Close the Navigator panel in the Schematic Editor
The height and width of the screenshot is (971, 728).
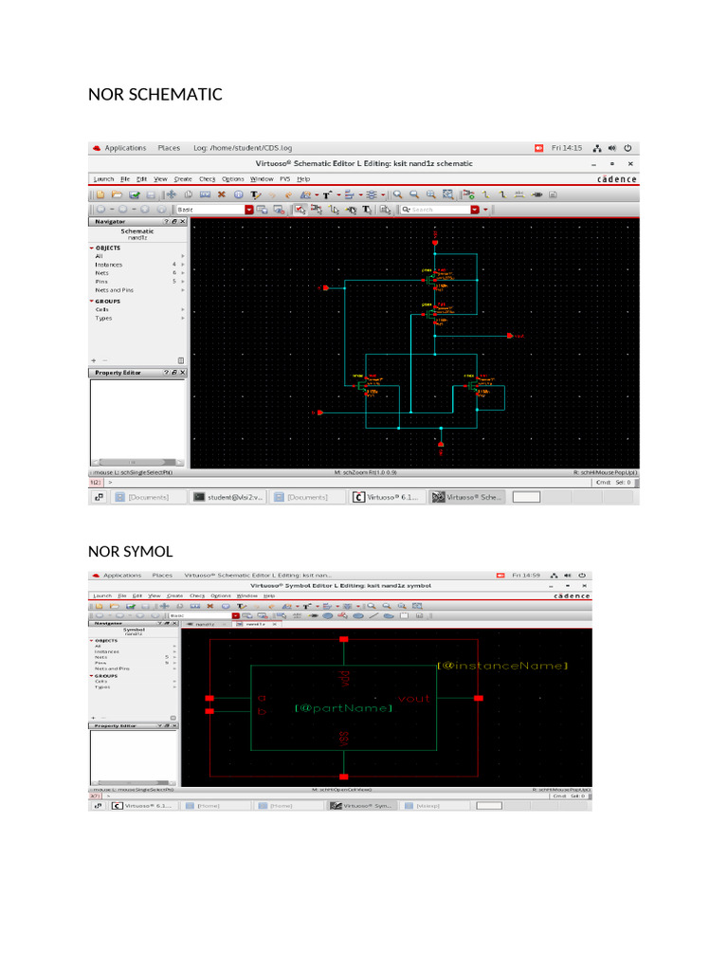pos(183,222)
